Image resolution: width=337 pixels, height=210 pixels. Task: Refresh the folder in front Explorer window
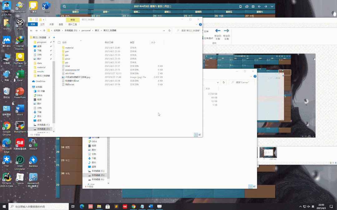tap(169, 30)
